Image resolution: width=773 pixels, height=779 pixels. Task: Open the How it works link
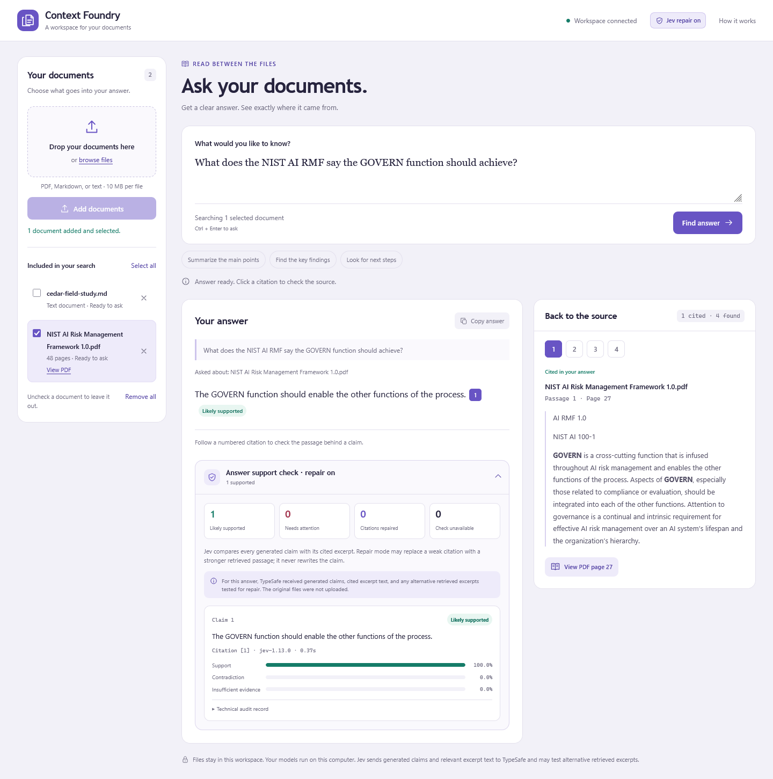coord(737,21)
